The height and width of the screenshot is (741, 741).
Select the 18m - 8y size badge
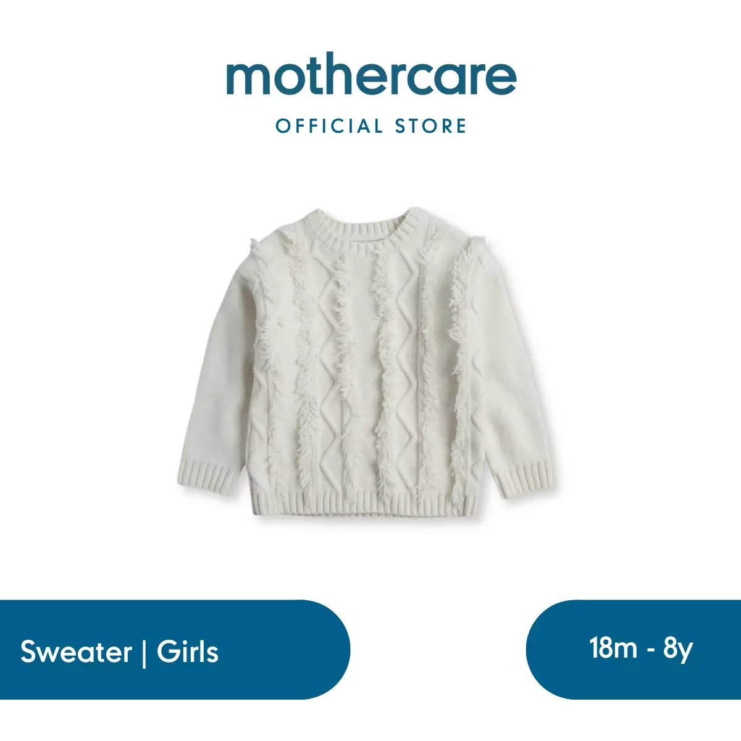point(634,649)
